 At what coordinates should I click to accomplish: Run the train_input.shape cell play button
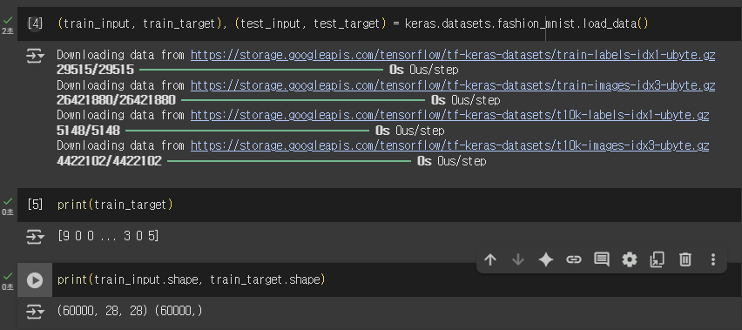(35, 280)
